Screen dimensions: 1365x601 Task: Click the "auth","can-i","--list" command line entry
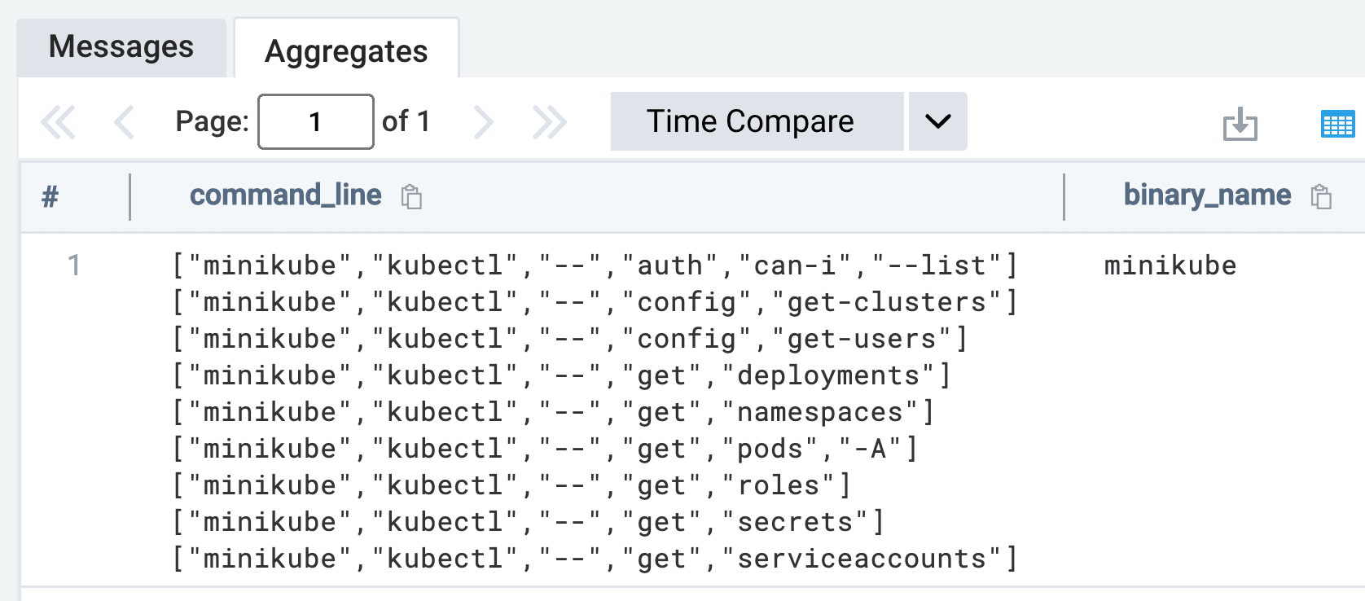click(595, 265)
